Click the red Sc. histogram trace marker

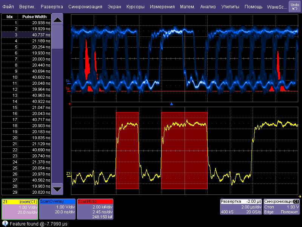tap(68, 89)
